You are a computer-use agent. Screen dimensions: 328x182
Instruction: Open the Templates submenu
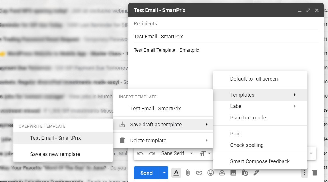pos(260,95)
